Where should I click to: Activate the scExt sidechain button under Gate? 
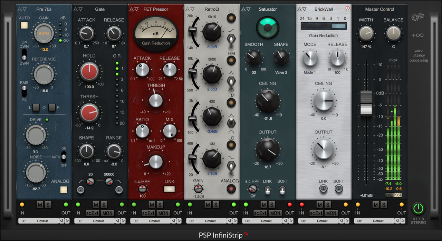pos(92,213)
